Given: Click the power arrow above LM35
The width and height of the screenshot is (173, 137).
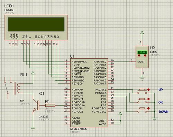Looking at the screenshot, I should pos(142,32).
